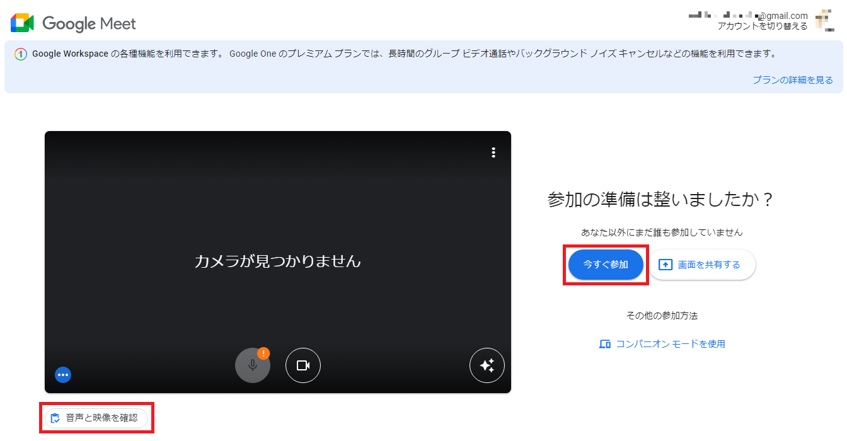Click the Google One icon in banner
Viewport: 847px width, 441px height.
(20, 54)
